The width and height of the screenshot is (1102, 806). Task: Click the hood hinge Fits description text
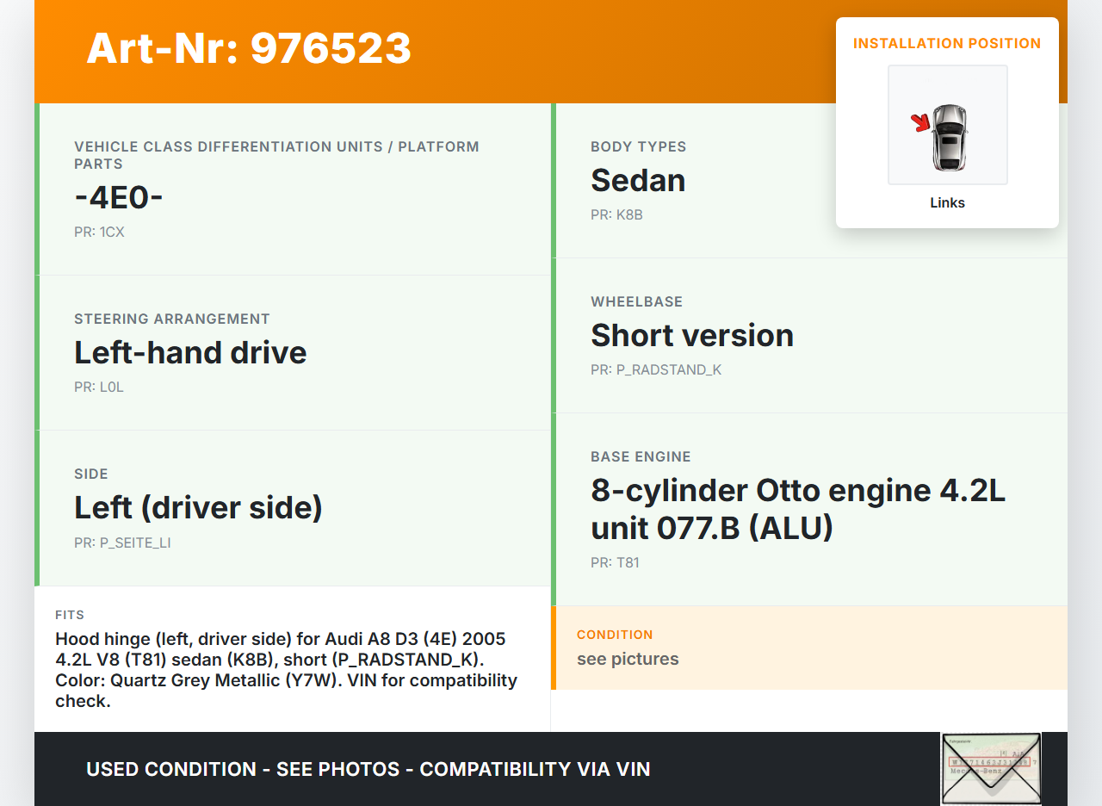click(286, 670)
